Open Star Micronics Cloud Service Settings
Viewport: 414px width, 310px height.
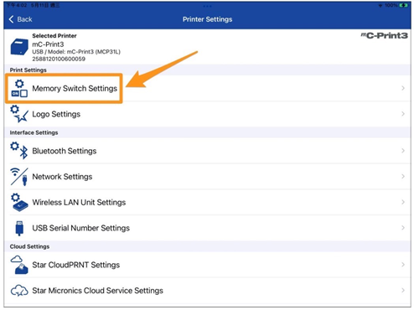pyautogui.click(x=207, y=291)
